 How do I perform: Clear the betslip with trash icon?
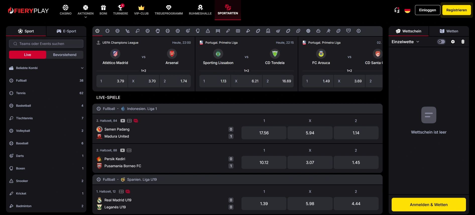click(x=463, y=42)
